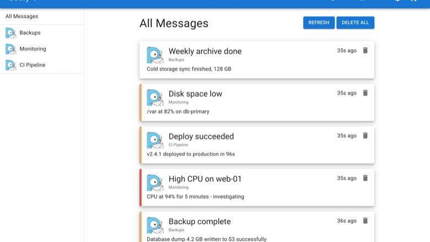Click the '36s ago' timestamp on Backup complete

347,221
